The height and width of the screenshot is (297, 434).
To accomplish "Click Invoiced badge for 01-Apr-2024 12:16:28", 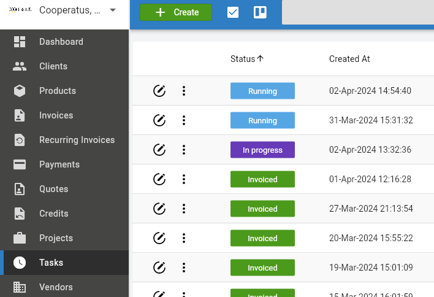I will coord(262,179).
